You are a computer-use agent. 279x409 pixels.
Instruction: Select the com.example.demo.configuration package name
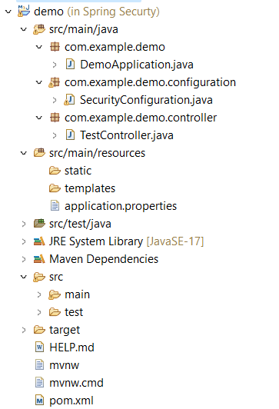tap(150, 82)
